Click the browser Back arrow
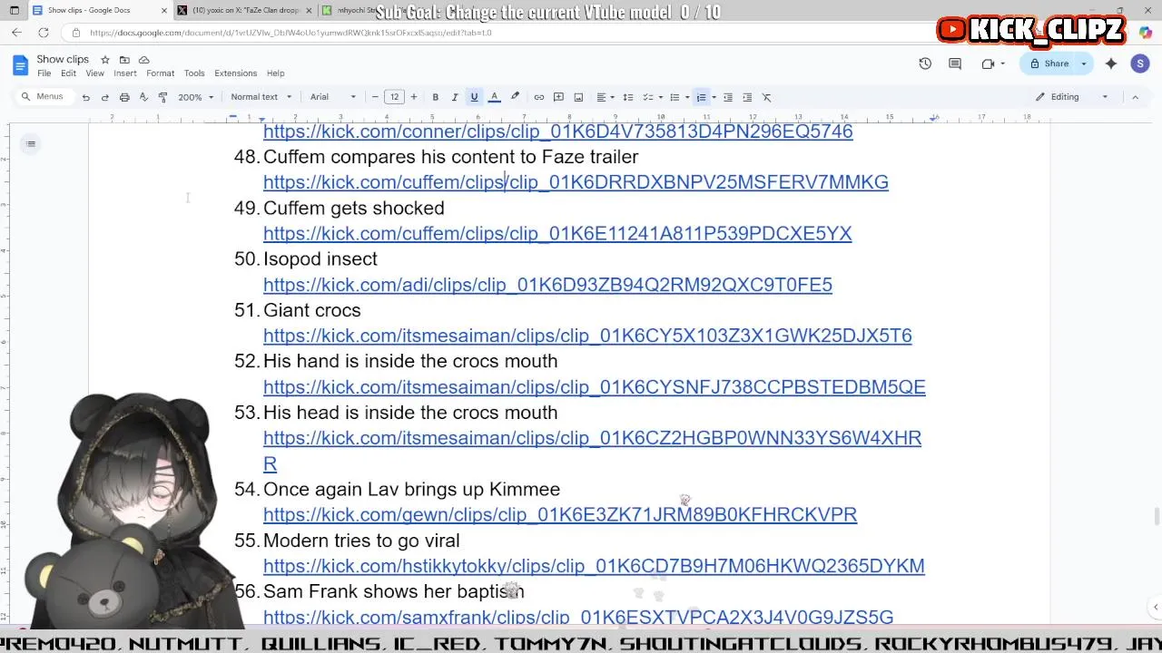The height and width of the screenshot is (653, 1162). pos(16,33)
